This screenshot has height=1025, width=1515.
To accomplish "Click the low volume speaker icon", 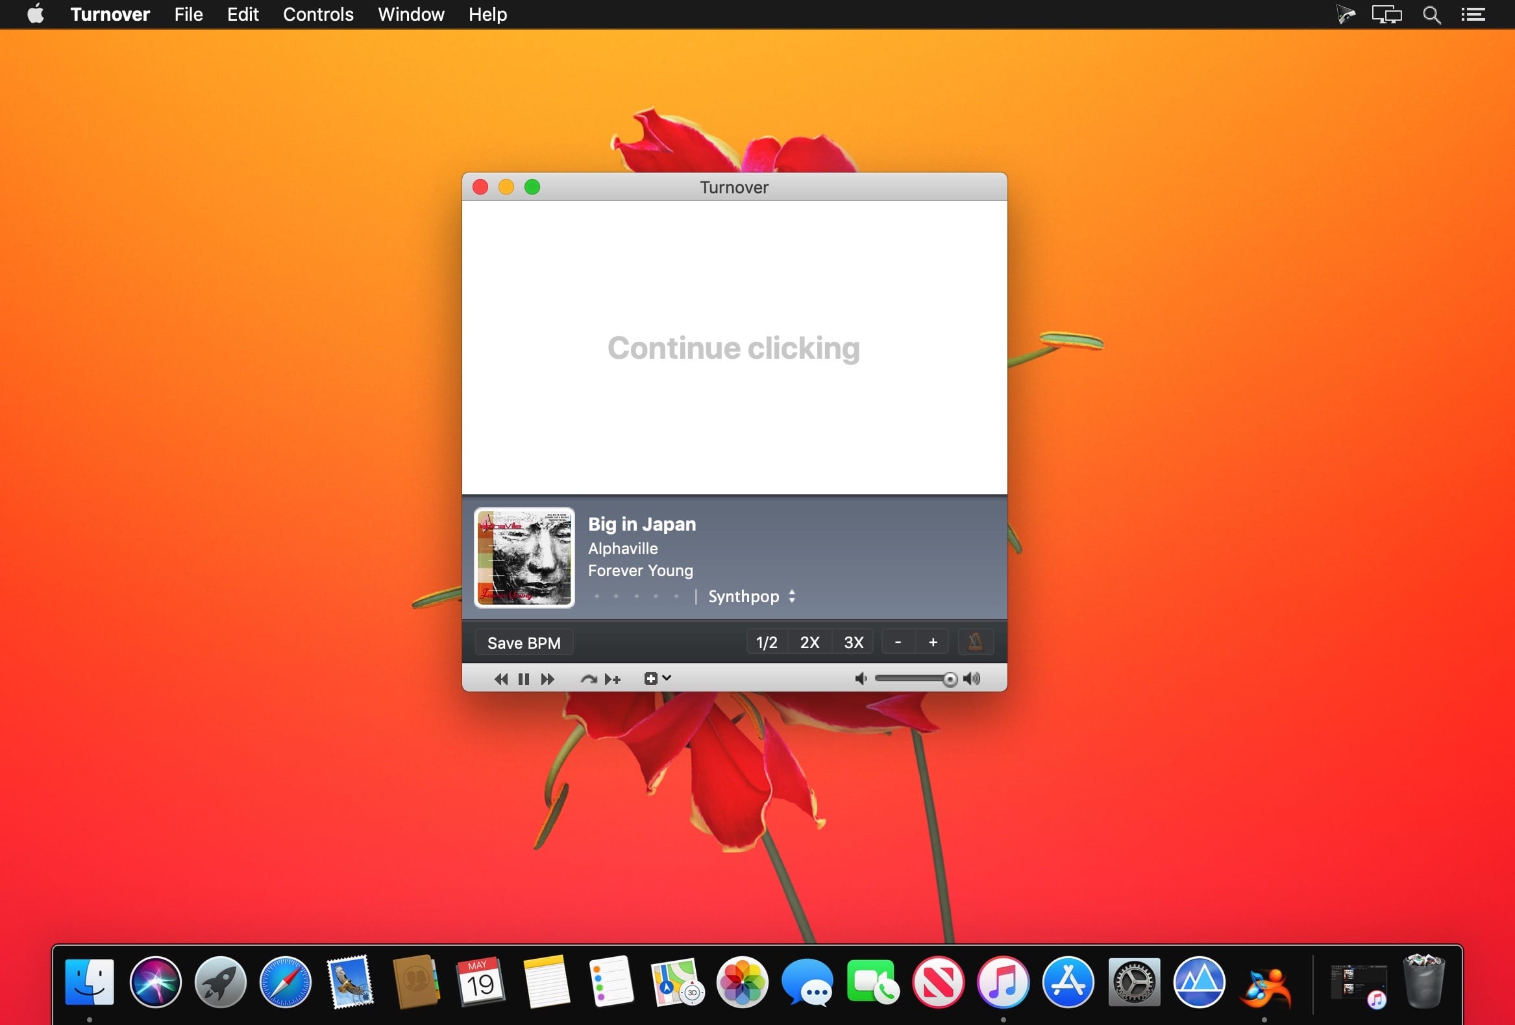I will tap(861, 679).
